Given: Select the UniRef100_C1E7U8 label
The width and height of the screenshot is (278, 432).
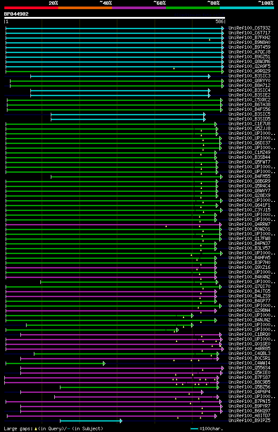Looking at the screenshot, I should [249, 124].
